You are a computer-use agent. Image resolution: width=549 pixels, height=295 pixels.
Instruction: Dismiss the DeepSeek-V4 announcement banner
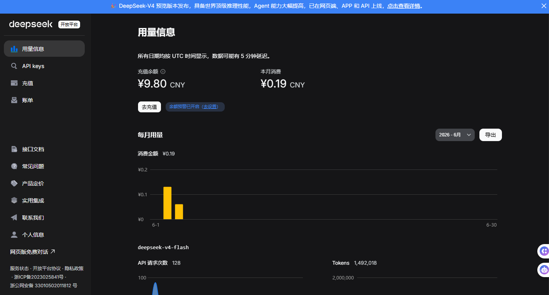click(544, 6)
